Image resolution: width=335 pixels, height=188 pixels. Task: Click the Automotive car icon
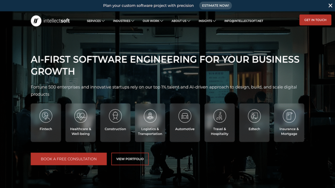185,116
